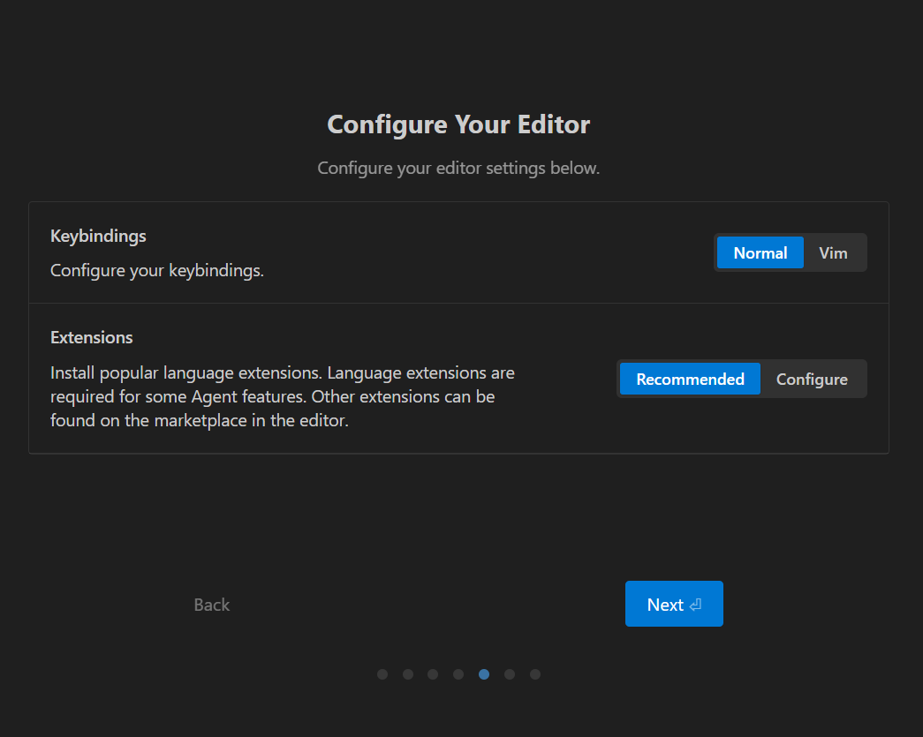The image size is (923, 737).
Task: Click the second step progress dot
Action: click(408, 674)
